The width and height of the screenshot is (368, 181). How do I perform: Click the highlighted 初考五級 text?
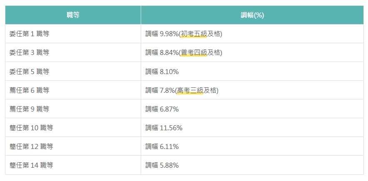[x=194, y=34]
